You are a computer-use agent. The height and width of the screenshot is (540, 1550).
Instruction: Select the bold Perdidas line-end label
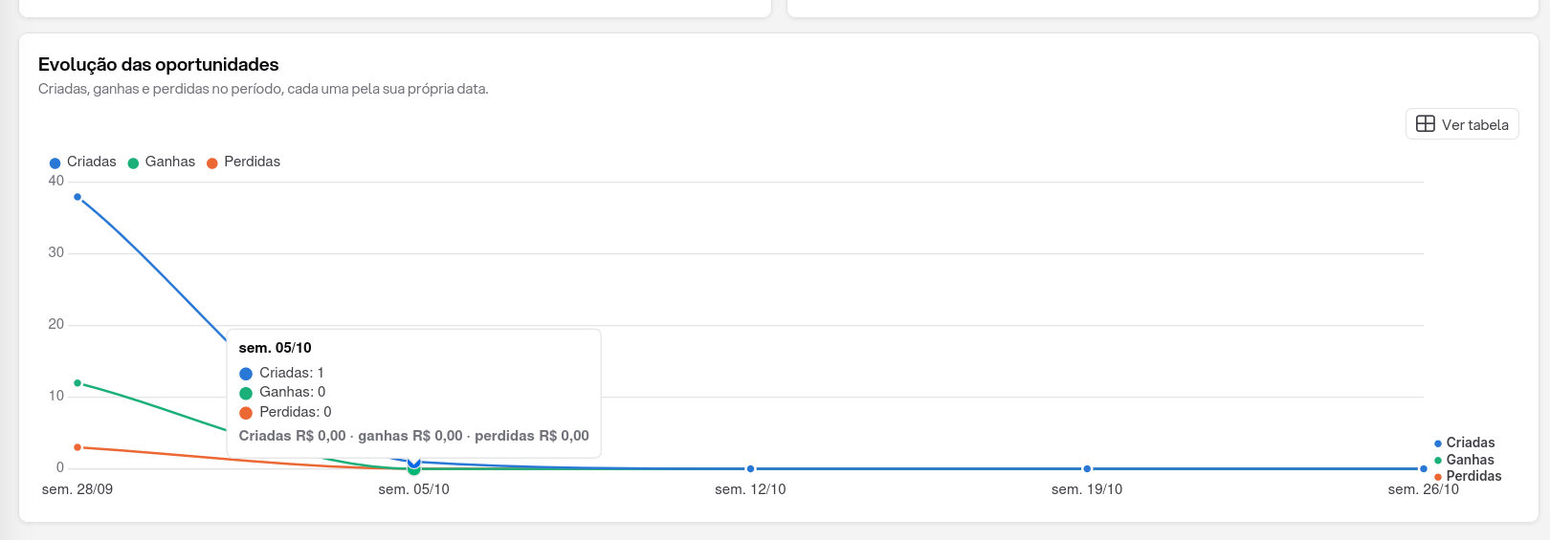point(1473,476)
